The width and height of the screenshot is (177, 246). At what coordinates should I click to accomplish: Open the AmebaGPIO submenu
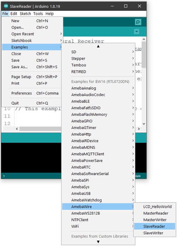point(98,121)
